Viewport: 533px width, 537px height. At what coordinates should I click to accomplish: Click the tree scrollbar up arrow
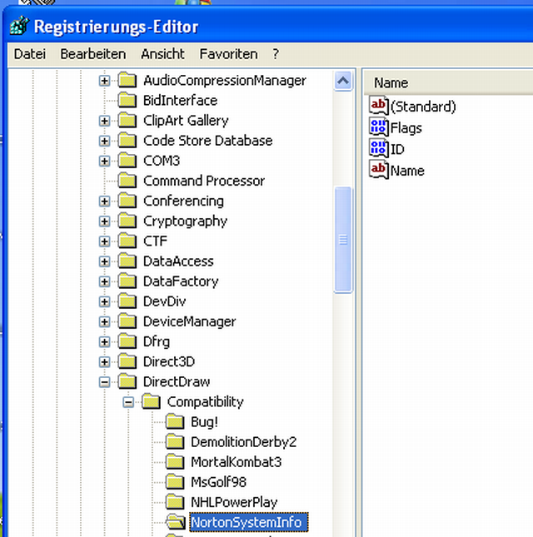point(343,81)
